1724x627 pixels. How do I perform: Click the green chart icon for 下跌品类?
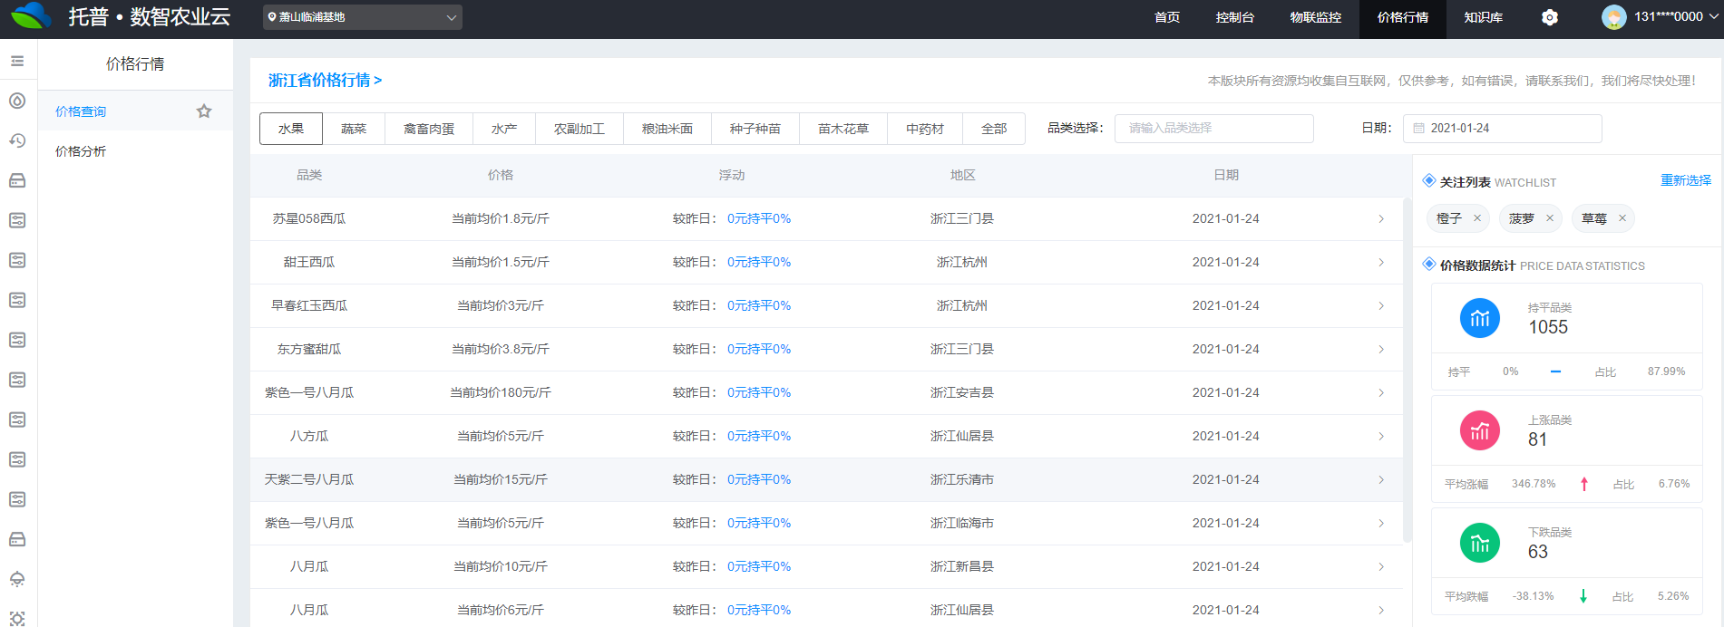(1480, 543)
